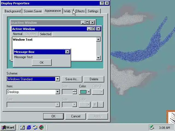Click the Inactive Window maximize button preview

coord(87,23)
